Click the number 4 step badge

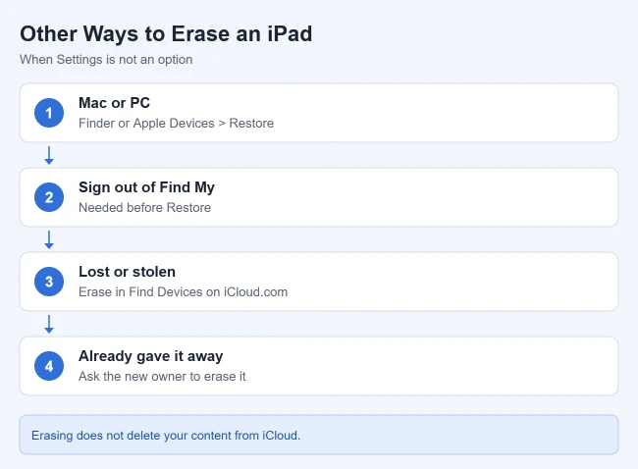pos(49,366)
